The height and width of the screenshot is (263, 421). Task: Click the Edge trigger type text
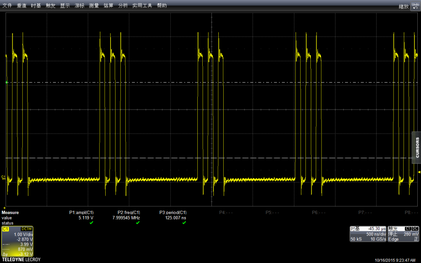393,239
